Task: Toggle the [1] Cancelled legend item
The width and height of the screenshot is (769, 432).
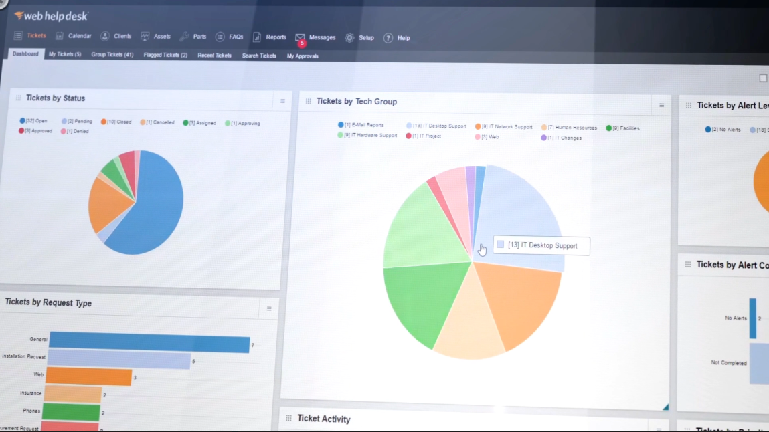Action: tap(157, 122)
